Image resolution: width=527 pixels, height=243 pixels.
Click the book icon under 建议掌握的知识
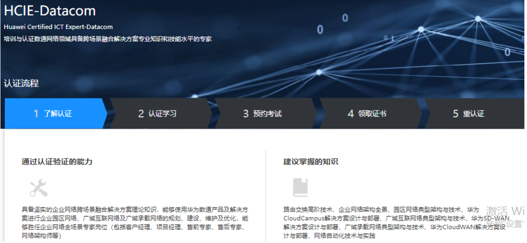tap(300, 188)
